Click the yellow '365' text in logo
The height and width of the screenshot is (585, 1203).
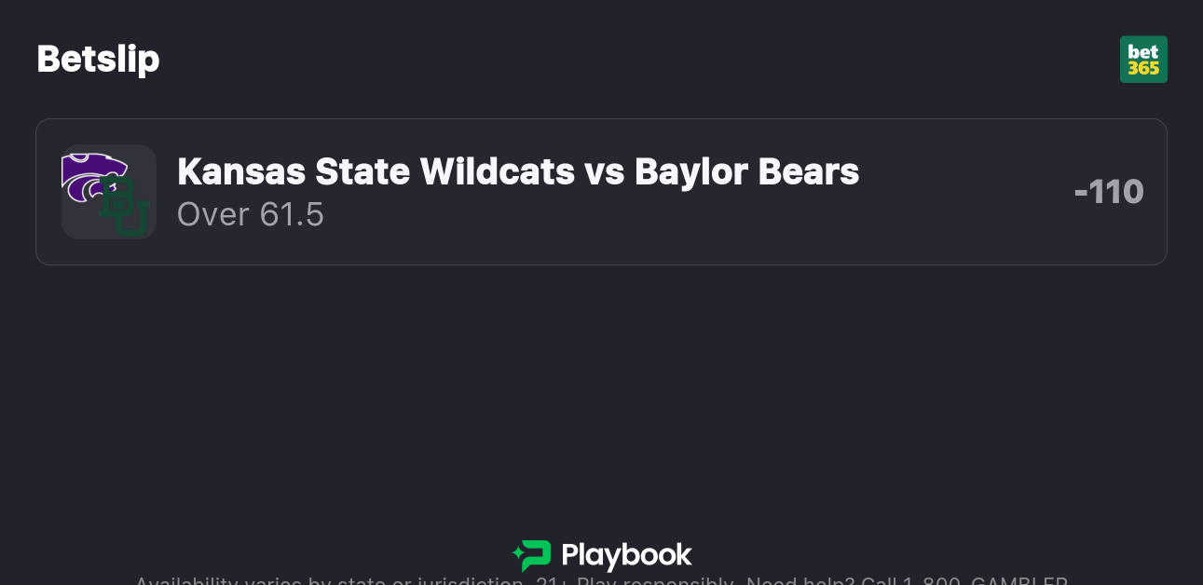pyautogui.click(x=1143, y=68)
